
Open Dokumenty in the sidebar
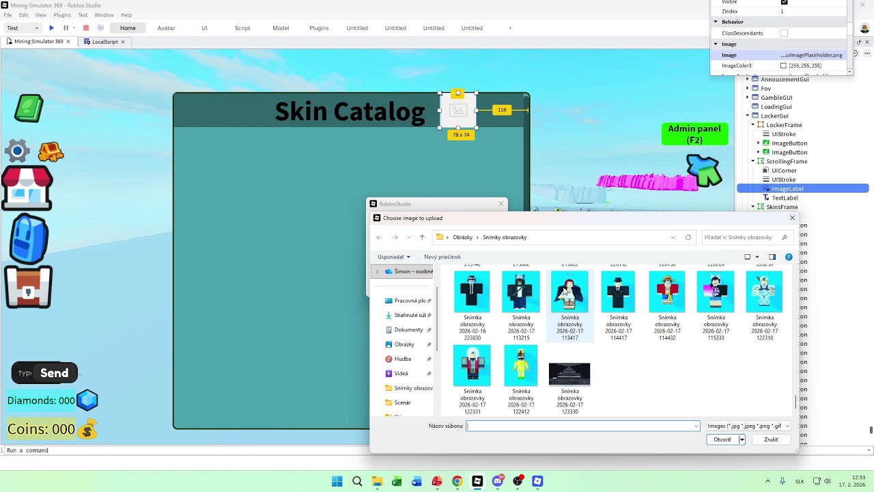click(x=408, y=330)
